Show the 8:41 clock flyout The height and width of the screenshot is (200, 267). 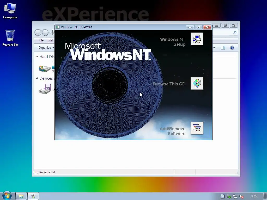pyautogui.click(x=254, y=196)
